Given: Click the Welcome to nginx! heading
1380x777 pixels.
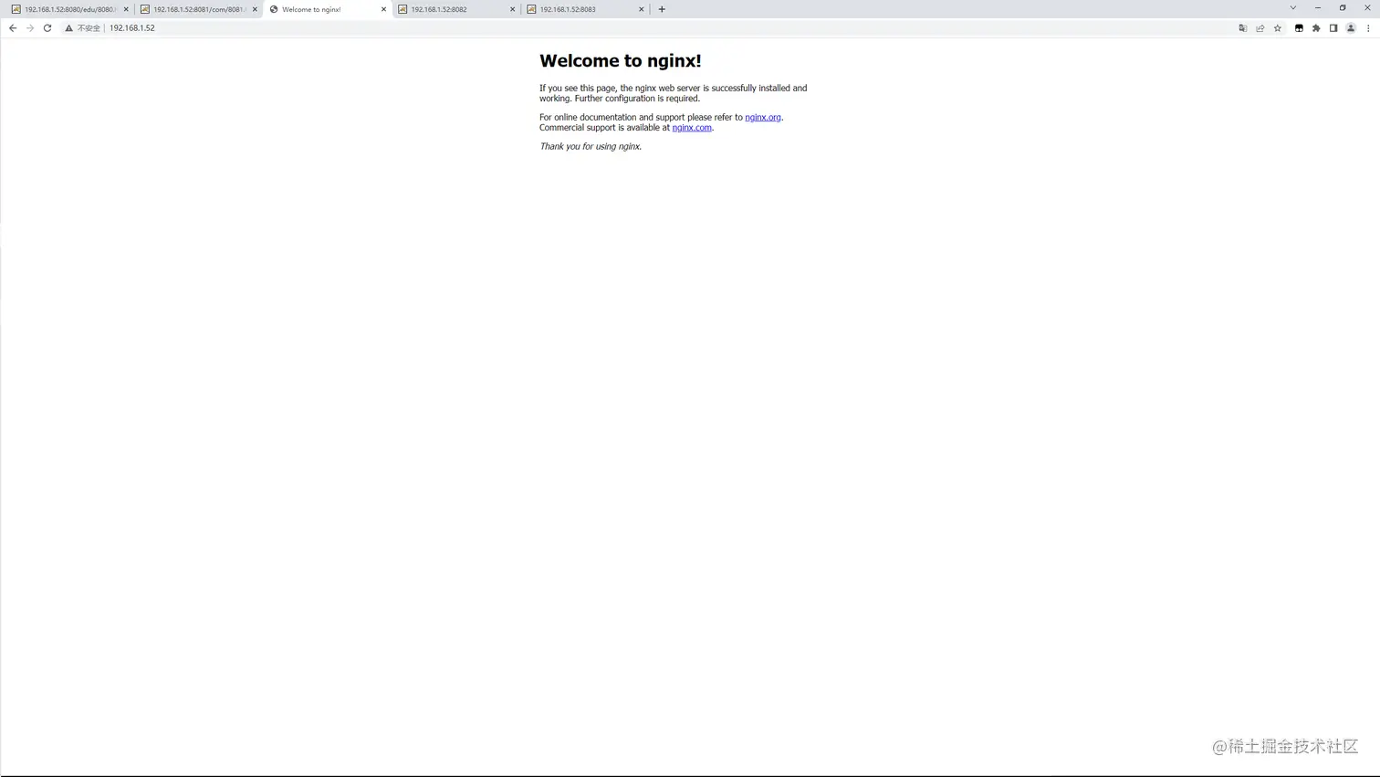Looking at the screenshot, I should click(x=621, y=61).
